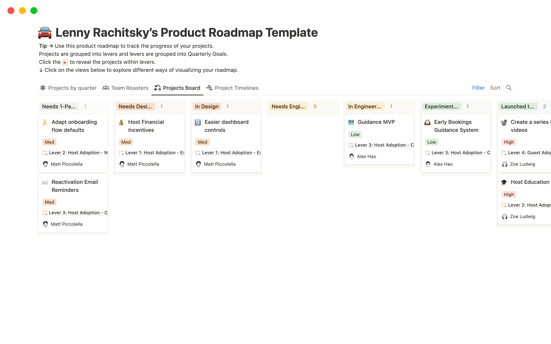The image size is (551, 344).
Task: Click the In Design column label
Action: point(207,107)
